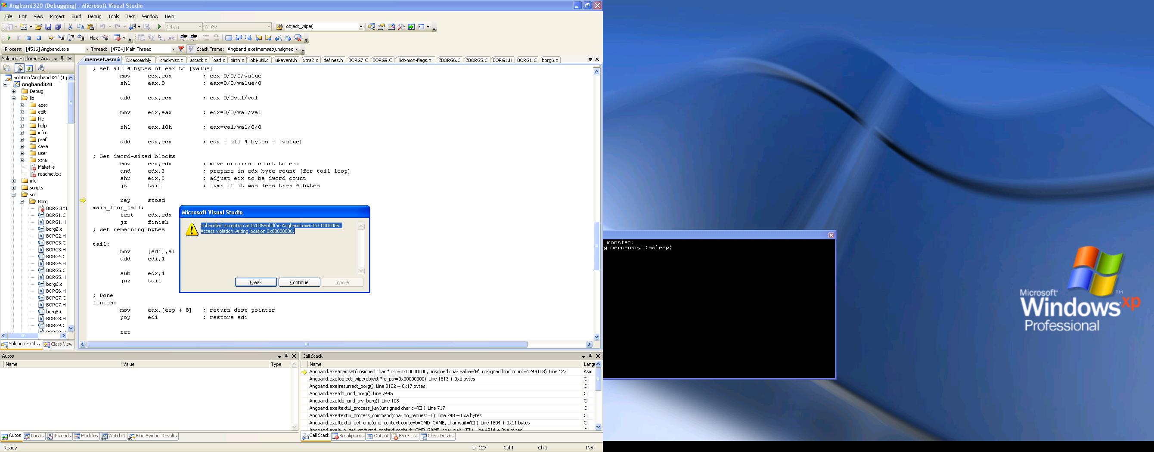Click the Paste clipboard icon

pyautogui.click(x=90, y=27)
